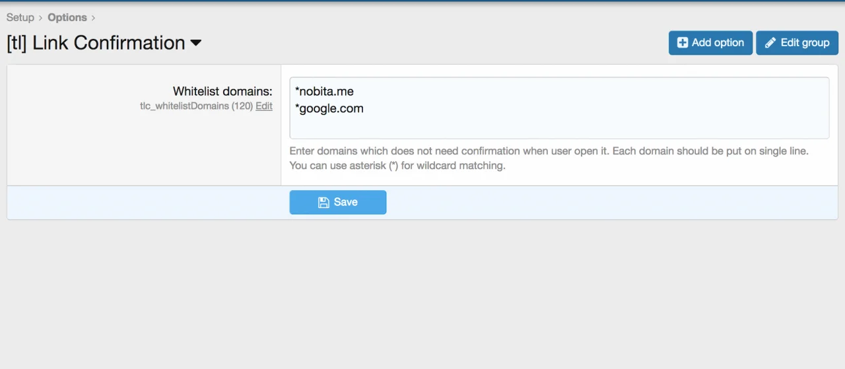Click the pencil icon on Edit group
The width and height of the screenshot is (845, 369).
pyautogui.click(x=770, y=43)
